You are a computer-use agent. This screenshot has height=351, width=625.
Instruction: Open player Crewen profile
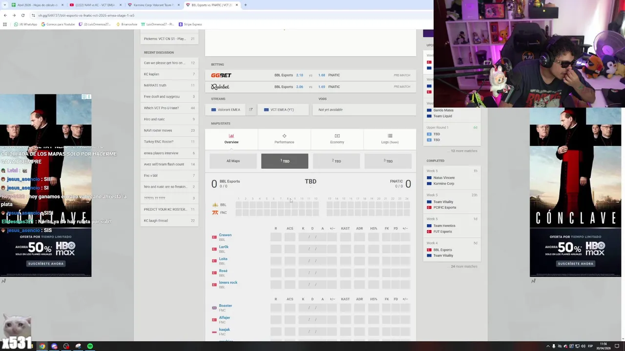[225, 235]
